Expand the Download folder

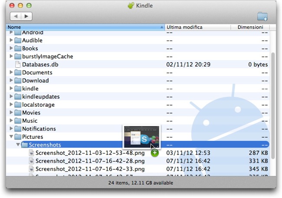tap(11, 80)
